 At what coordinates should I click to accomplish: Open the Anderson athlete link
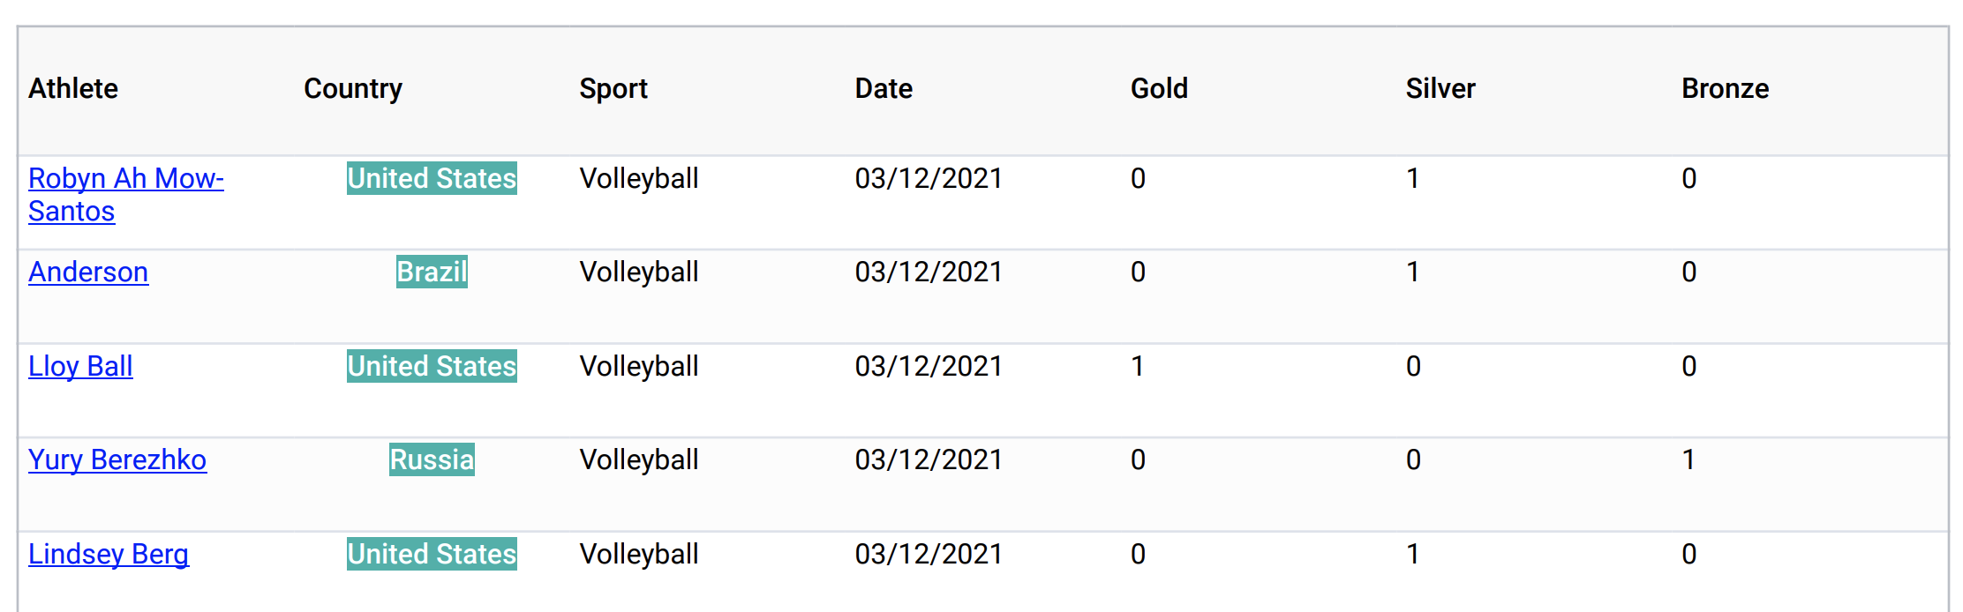pos(88,272)
